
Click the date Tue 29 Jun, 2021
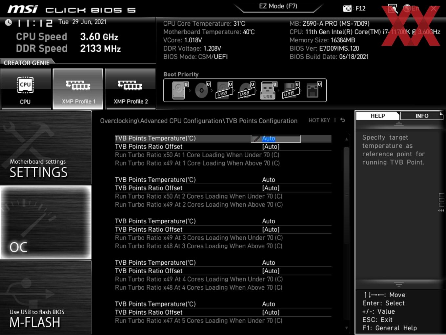pos(82,22)
